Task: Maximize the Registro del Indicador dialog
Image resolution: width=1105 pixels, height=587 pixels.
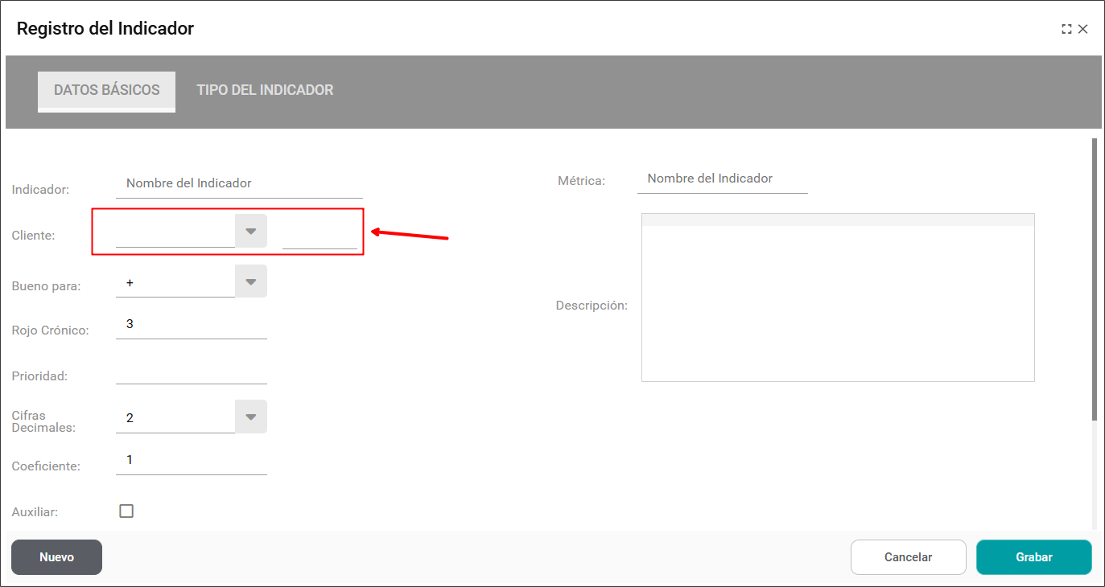Action: click(x=1066, y=29)
